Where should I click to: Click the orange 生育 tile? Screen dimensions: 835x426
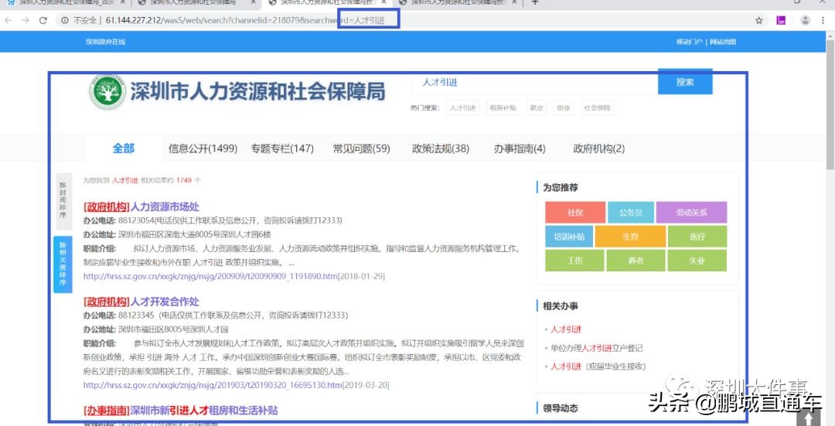click(630, 237)
